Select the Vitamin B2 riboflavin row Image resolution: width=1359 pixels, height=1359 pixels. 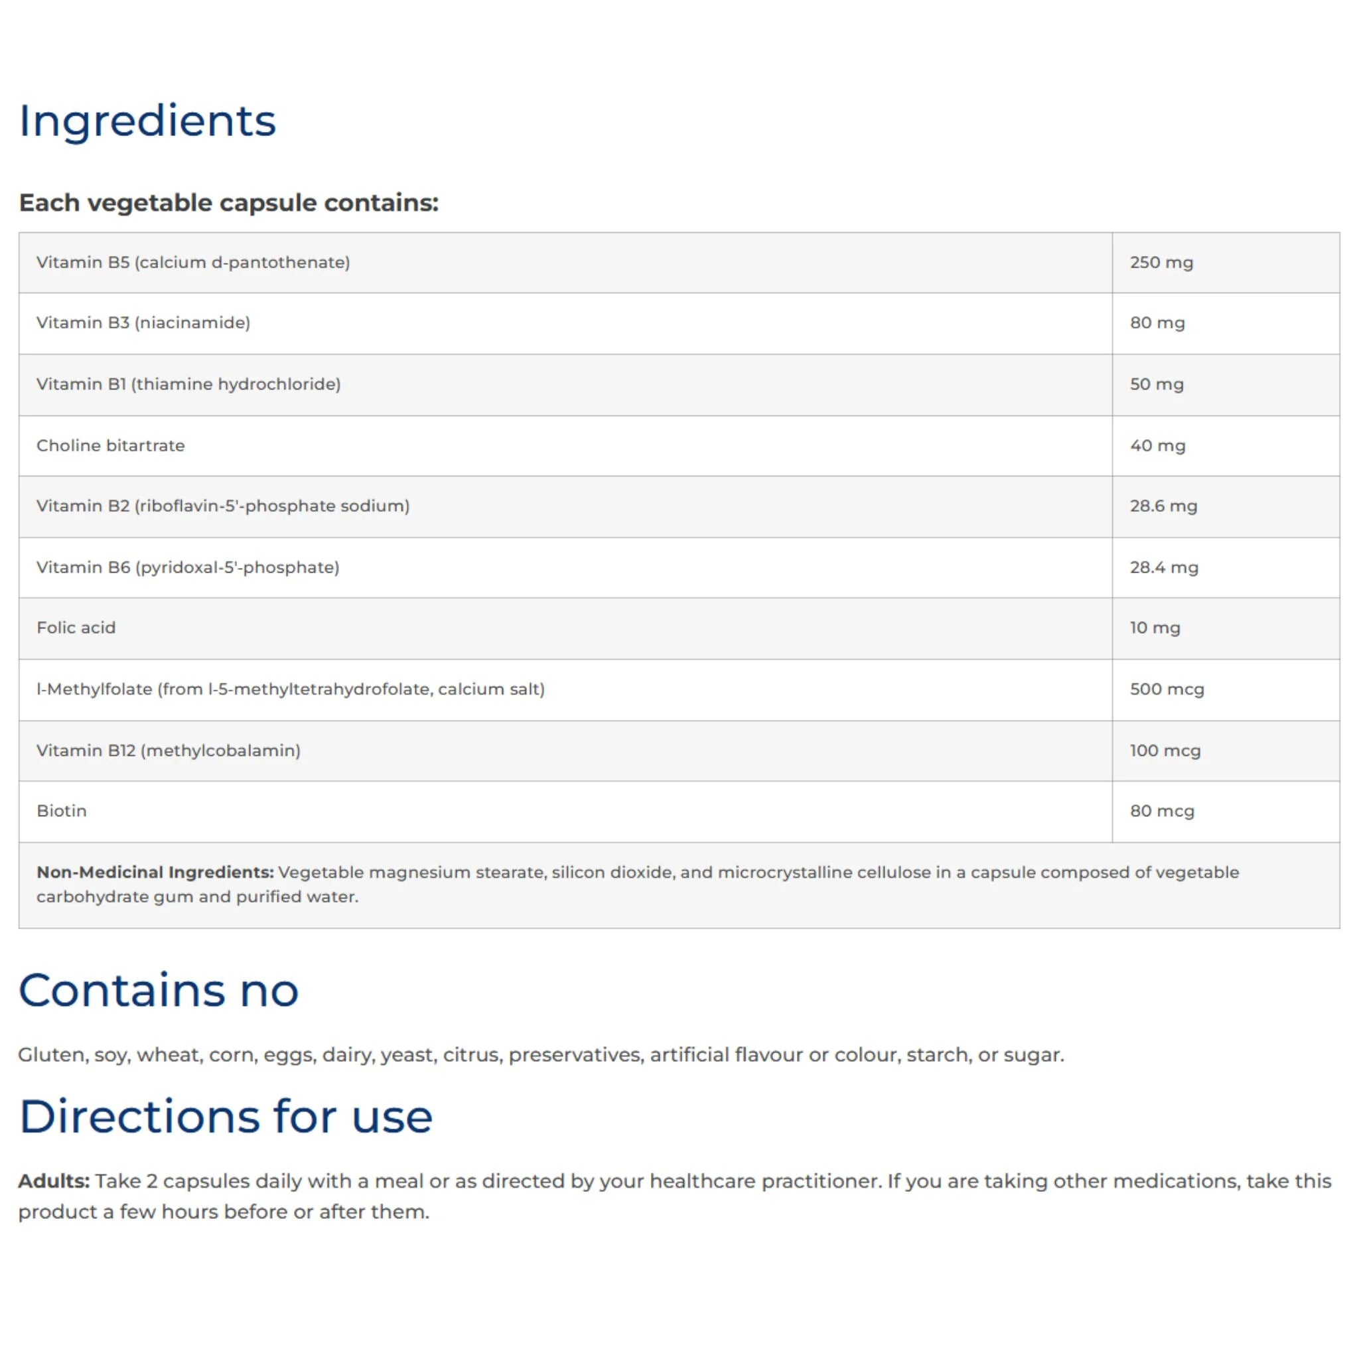[679, 506]
